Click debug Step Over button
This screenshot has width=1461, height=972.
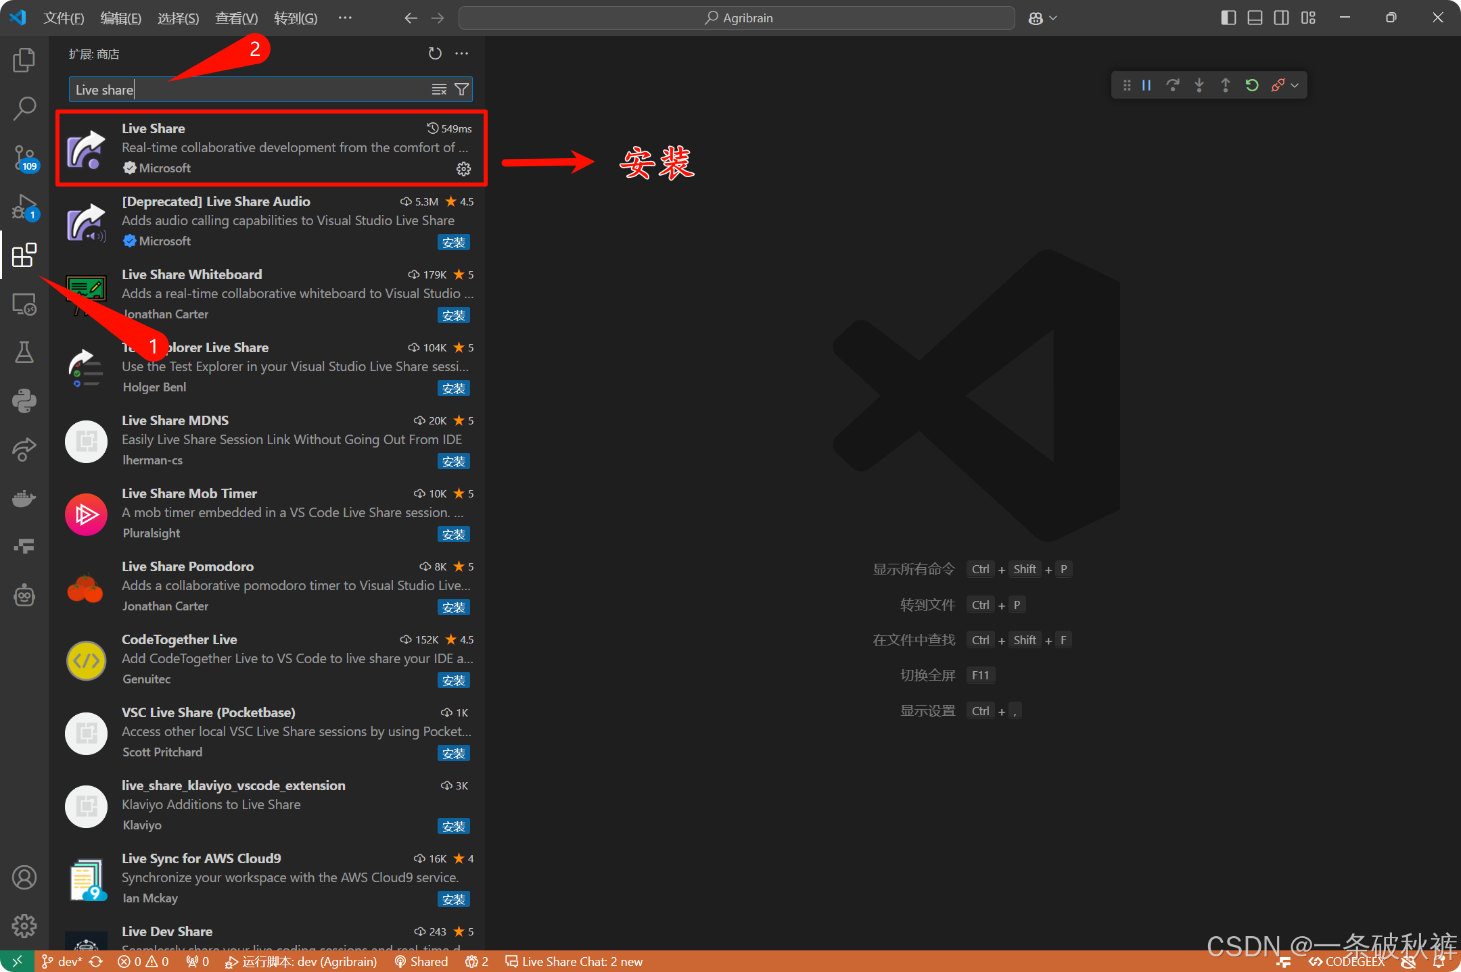click(1173, 85)
